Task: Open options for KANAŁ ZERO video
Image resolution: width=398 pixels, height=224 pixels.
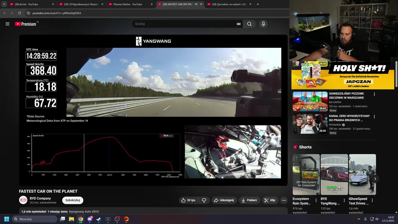Action: click(374, 117)
